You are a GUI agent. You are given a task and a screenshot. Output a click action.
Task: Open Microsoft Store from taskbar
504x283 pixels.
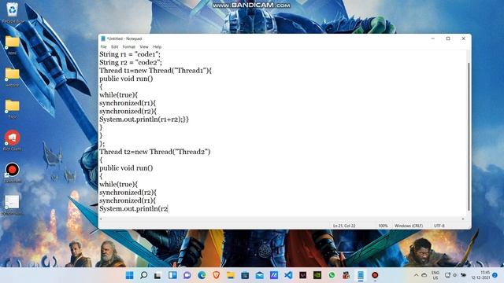point(245,275)
